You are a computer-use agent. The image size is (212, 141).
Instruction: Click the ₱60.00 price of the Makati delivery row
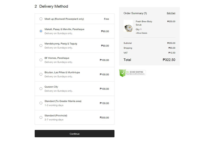click(x=105, y=31)
